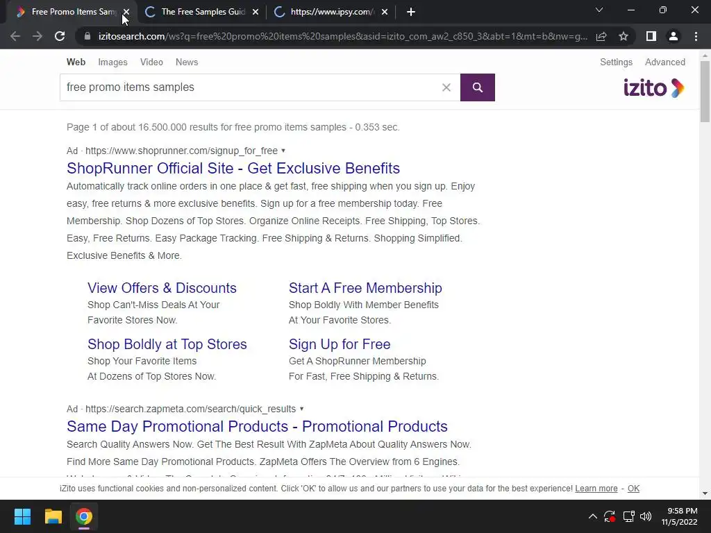Select the Web search category
The width and height of the screenshot is (711, 533).
click(x=76, y=62)
